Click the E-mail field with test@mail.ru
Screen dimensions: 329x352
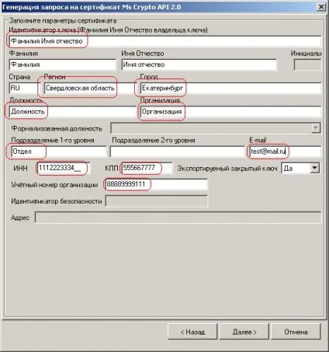285,152
